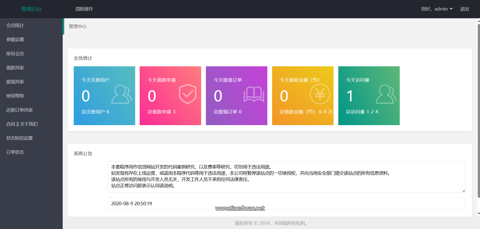The height and width of the screenshot is (229, 480).
Task: Open 所有会员 member list page
Action: point(15,53)
